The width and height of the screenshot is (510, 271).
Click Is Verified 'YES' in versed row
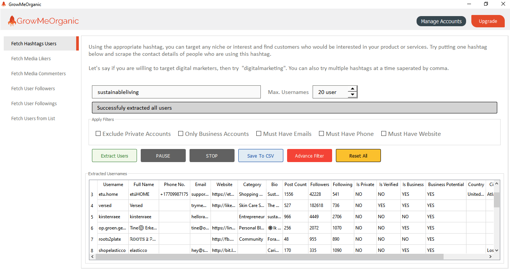pyautogui.click(x=388, y=205)
